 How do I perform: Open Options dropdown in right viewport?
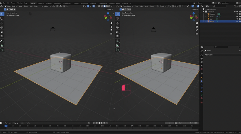195,10
